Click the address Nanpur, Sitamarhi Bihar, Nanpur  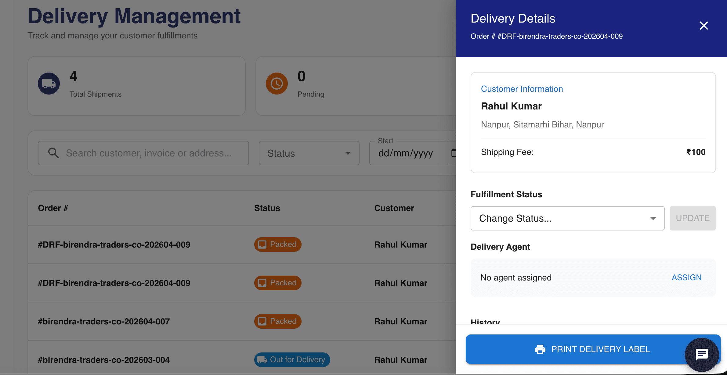[542, 124]
